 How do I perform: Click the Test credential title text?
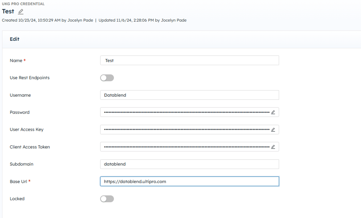click(x=8, y=11)
